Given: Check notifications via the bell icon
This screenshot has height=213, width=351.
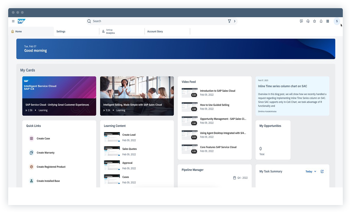Looking at the screenshot, I should 321,21.
